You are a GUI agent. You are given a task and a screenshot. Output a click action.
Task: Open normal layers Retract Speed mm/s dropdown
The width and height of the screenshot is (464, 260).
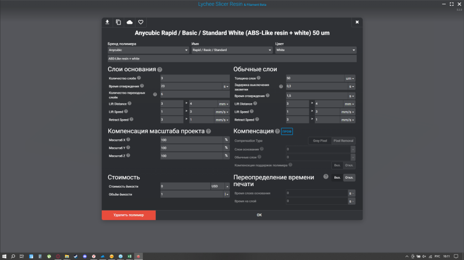[x=347, y=120]
